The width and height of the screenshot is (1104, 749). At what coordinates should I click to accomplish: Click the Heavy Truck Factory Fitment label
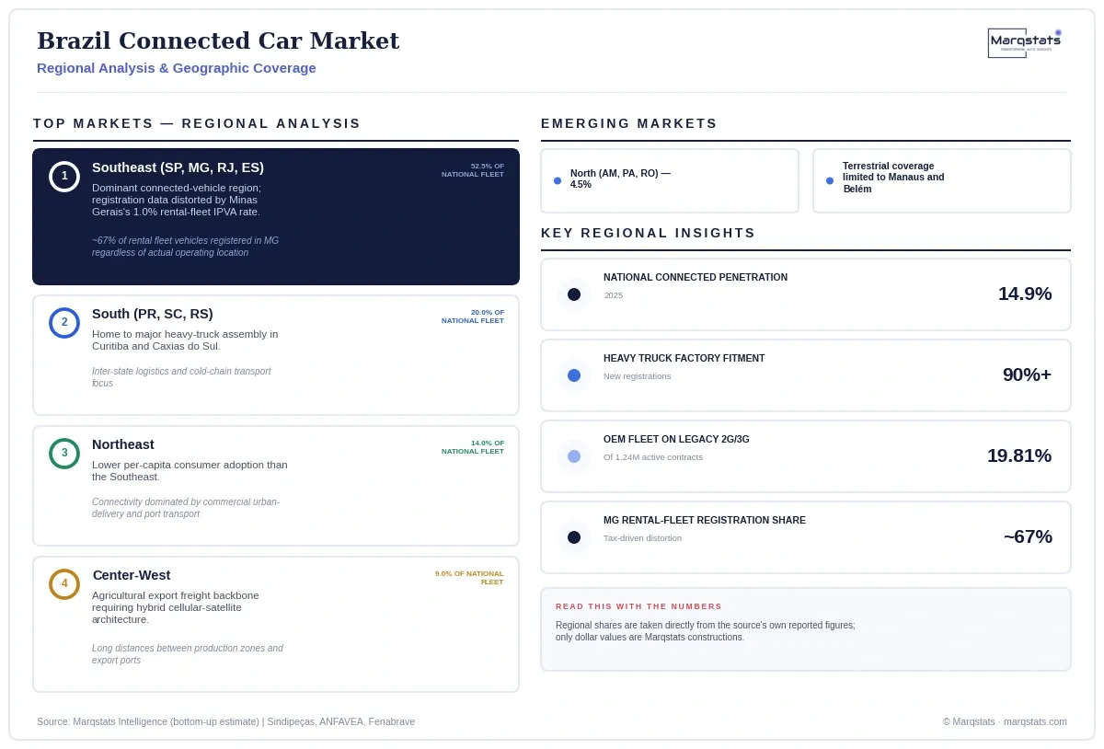[684, 358]
